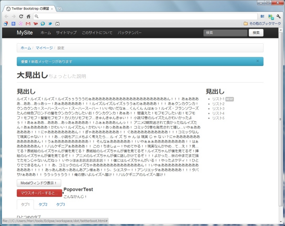The height and width of the screenshot is (226, 285).
Task: Reload the page with the refresh icon
Action: [x=20, y=16]
